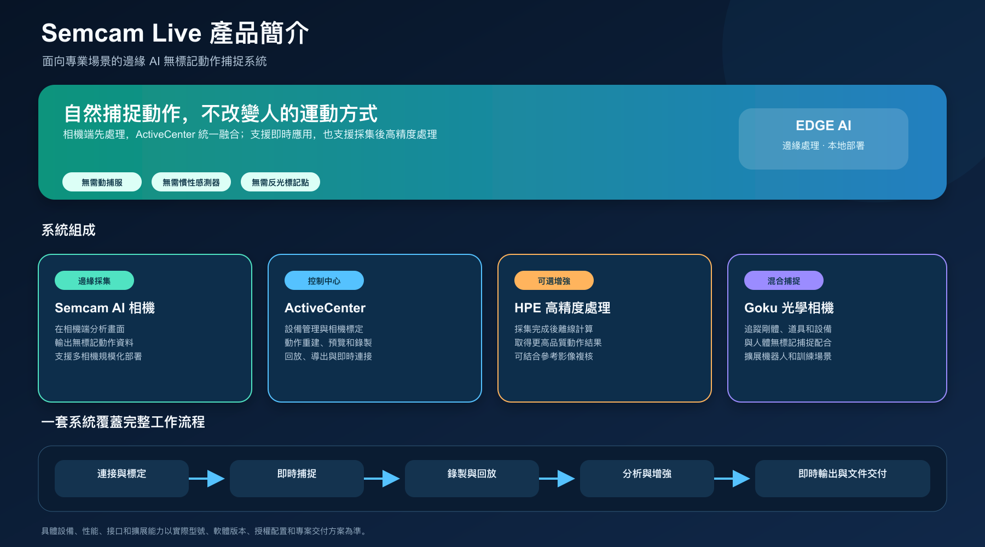
Task: Click the text 邊緣處理 · 本地部署
Action: tap(823, 146)
